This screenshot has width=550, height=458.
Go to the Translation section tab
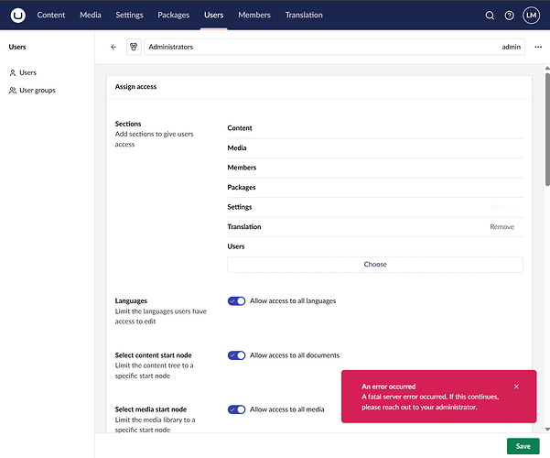point(304,16)
